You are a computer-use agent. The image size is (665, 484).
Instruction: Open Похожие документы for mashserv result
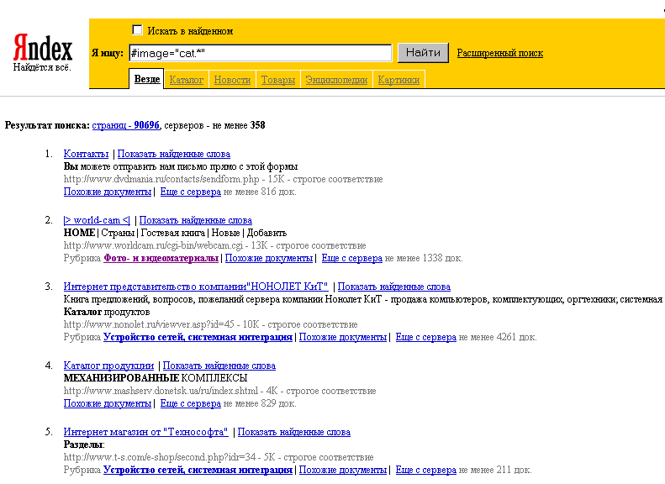coord(108,403)
